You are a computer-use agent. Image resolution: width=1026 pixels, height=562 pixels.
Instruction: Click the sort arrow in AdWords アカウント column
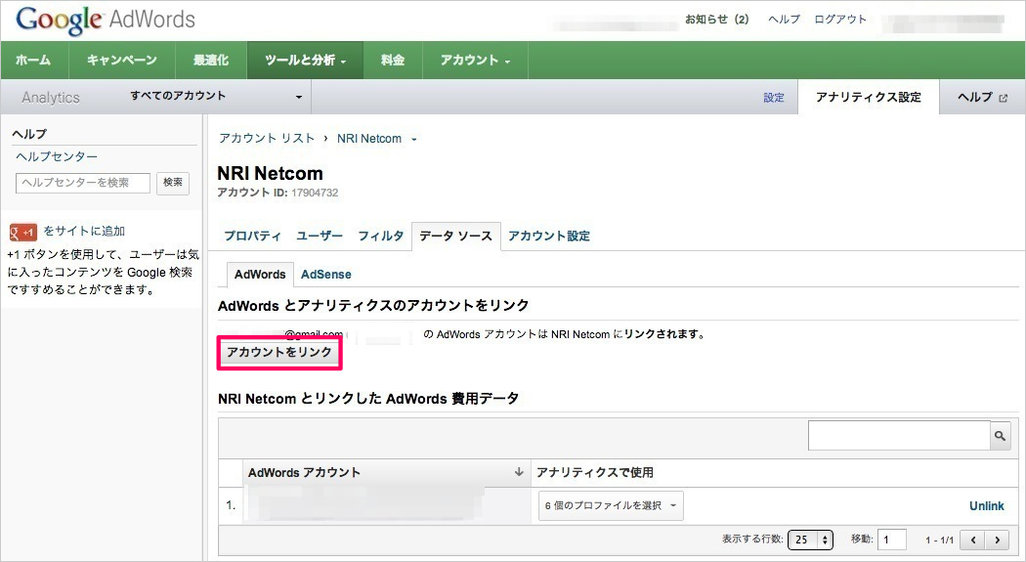(519, 472)
